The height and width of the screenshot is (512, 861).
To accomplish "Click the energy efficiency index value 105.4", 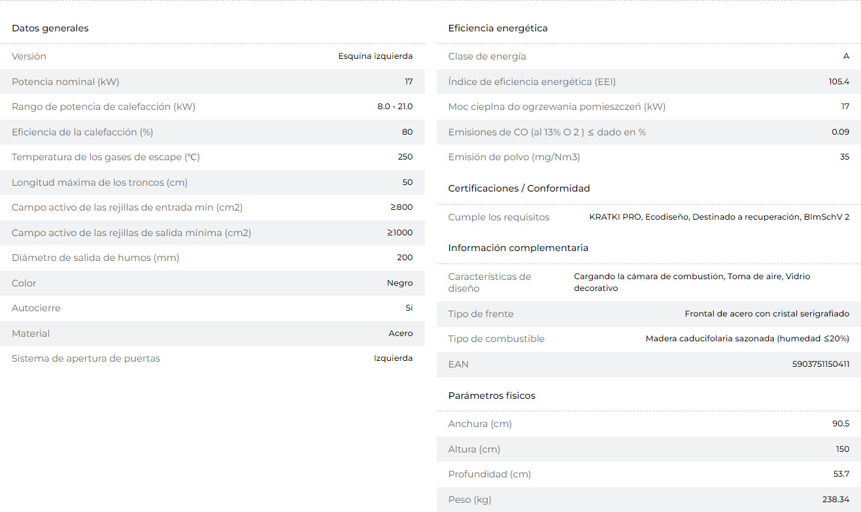I will [839, 82].
